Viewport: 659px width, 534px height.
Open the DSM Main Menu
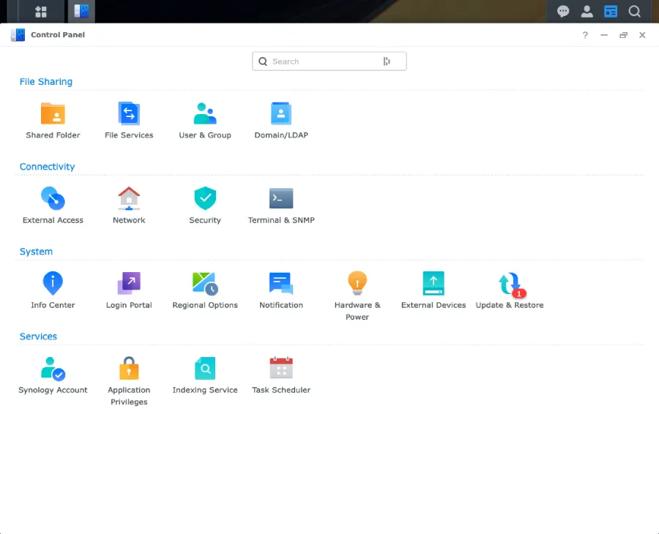41,11
